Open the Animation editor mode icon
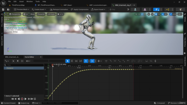187x105 pixels. pos(156,10)
